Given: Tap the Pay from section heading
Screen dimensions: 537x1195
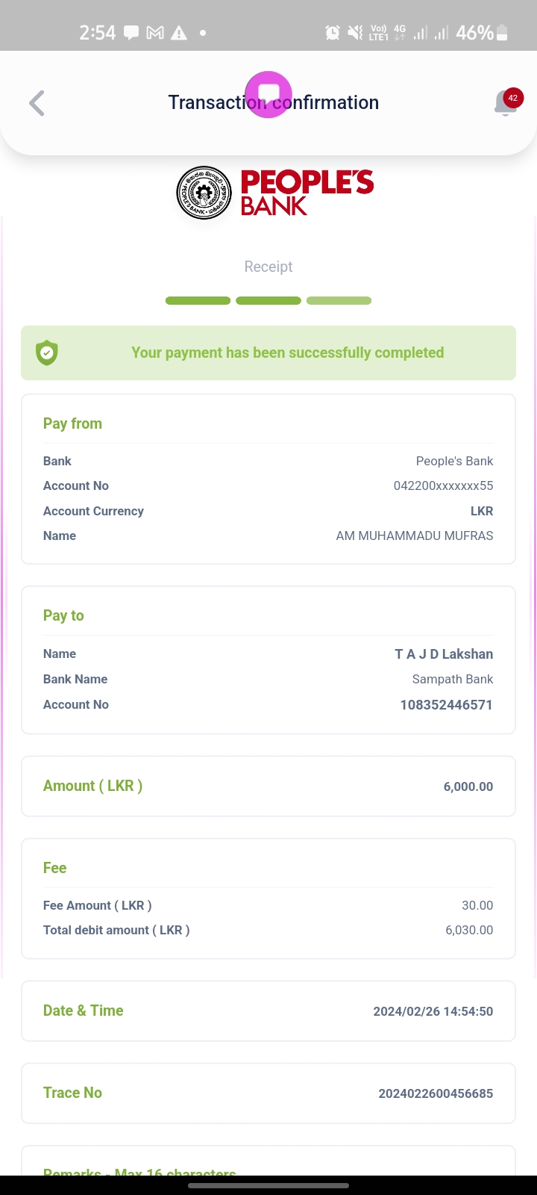Looking at the screenshot, I should [x=72, y=423].
